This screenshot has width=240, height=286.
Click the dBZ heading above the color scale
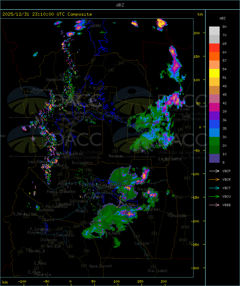[x=222, y=18]
